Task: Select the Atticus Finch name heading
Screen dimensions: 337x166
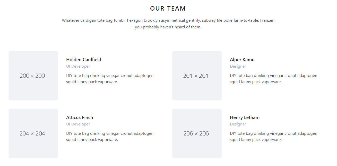Action: click(x=80, y=117)
